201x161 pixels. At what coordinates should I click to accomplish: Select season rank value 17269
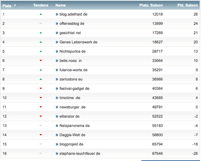click(x=158, y=33)
